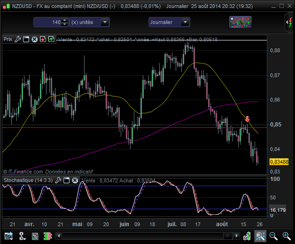295x244 pixels.
Task: Click green up-arrow buy icon in Prix panel
Action: pyautogui.click(x=51, y=39)
